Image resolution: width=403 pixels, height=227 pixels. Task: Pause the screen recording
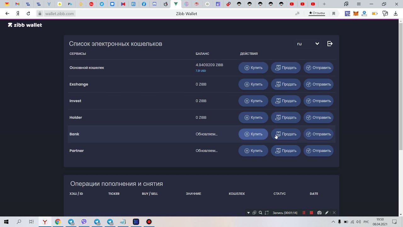click(x=304, y=213)
